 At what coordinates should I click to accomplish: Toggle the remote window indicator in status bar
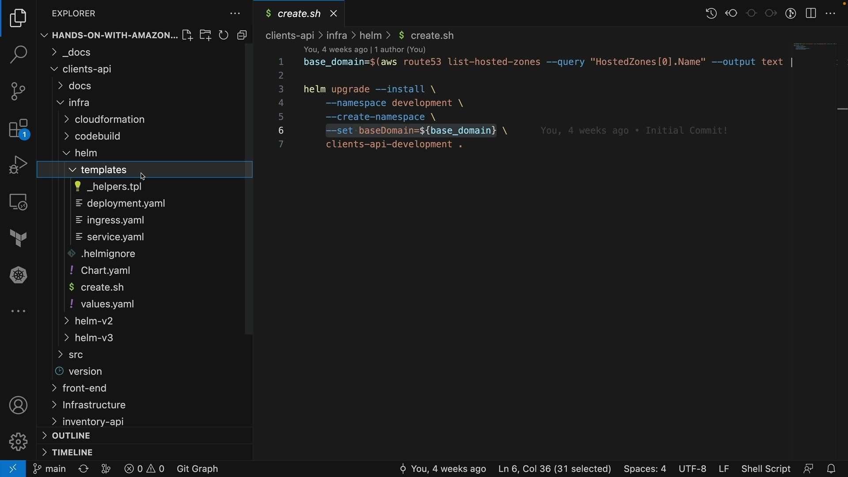pyautogui.click(x=13, y=469)
